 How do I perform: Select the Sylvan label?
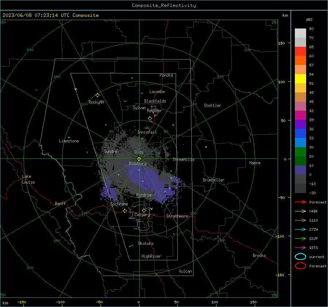point(139,108)
